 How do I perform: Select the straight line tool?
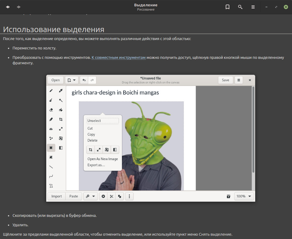click(51, 167)
